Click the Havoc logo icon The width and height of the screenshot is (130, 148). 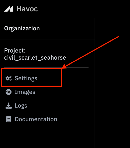pos(9,9)
